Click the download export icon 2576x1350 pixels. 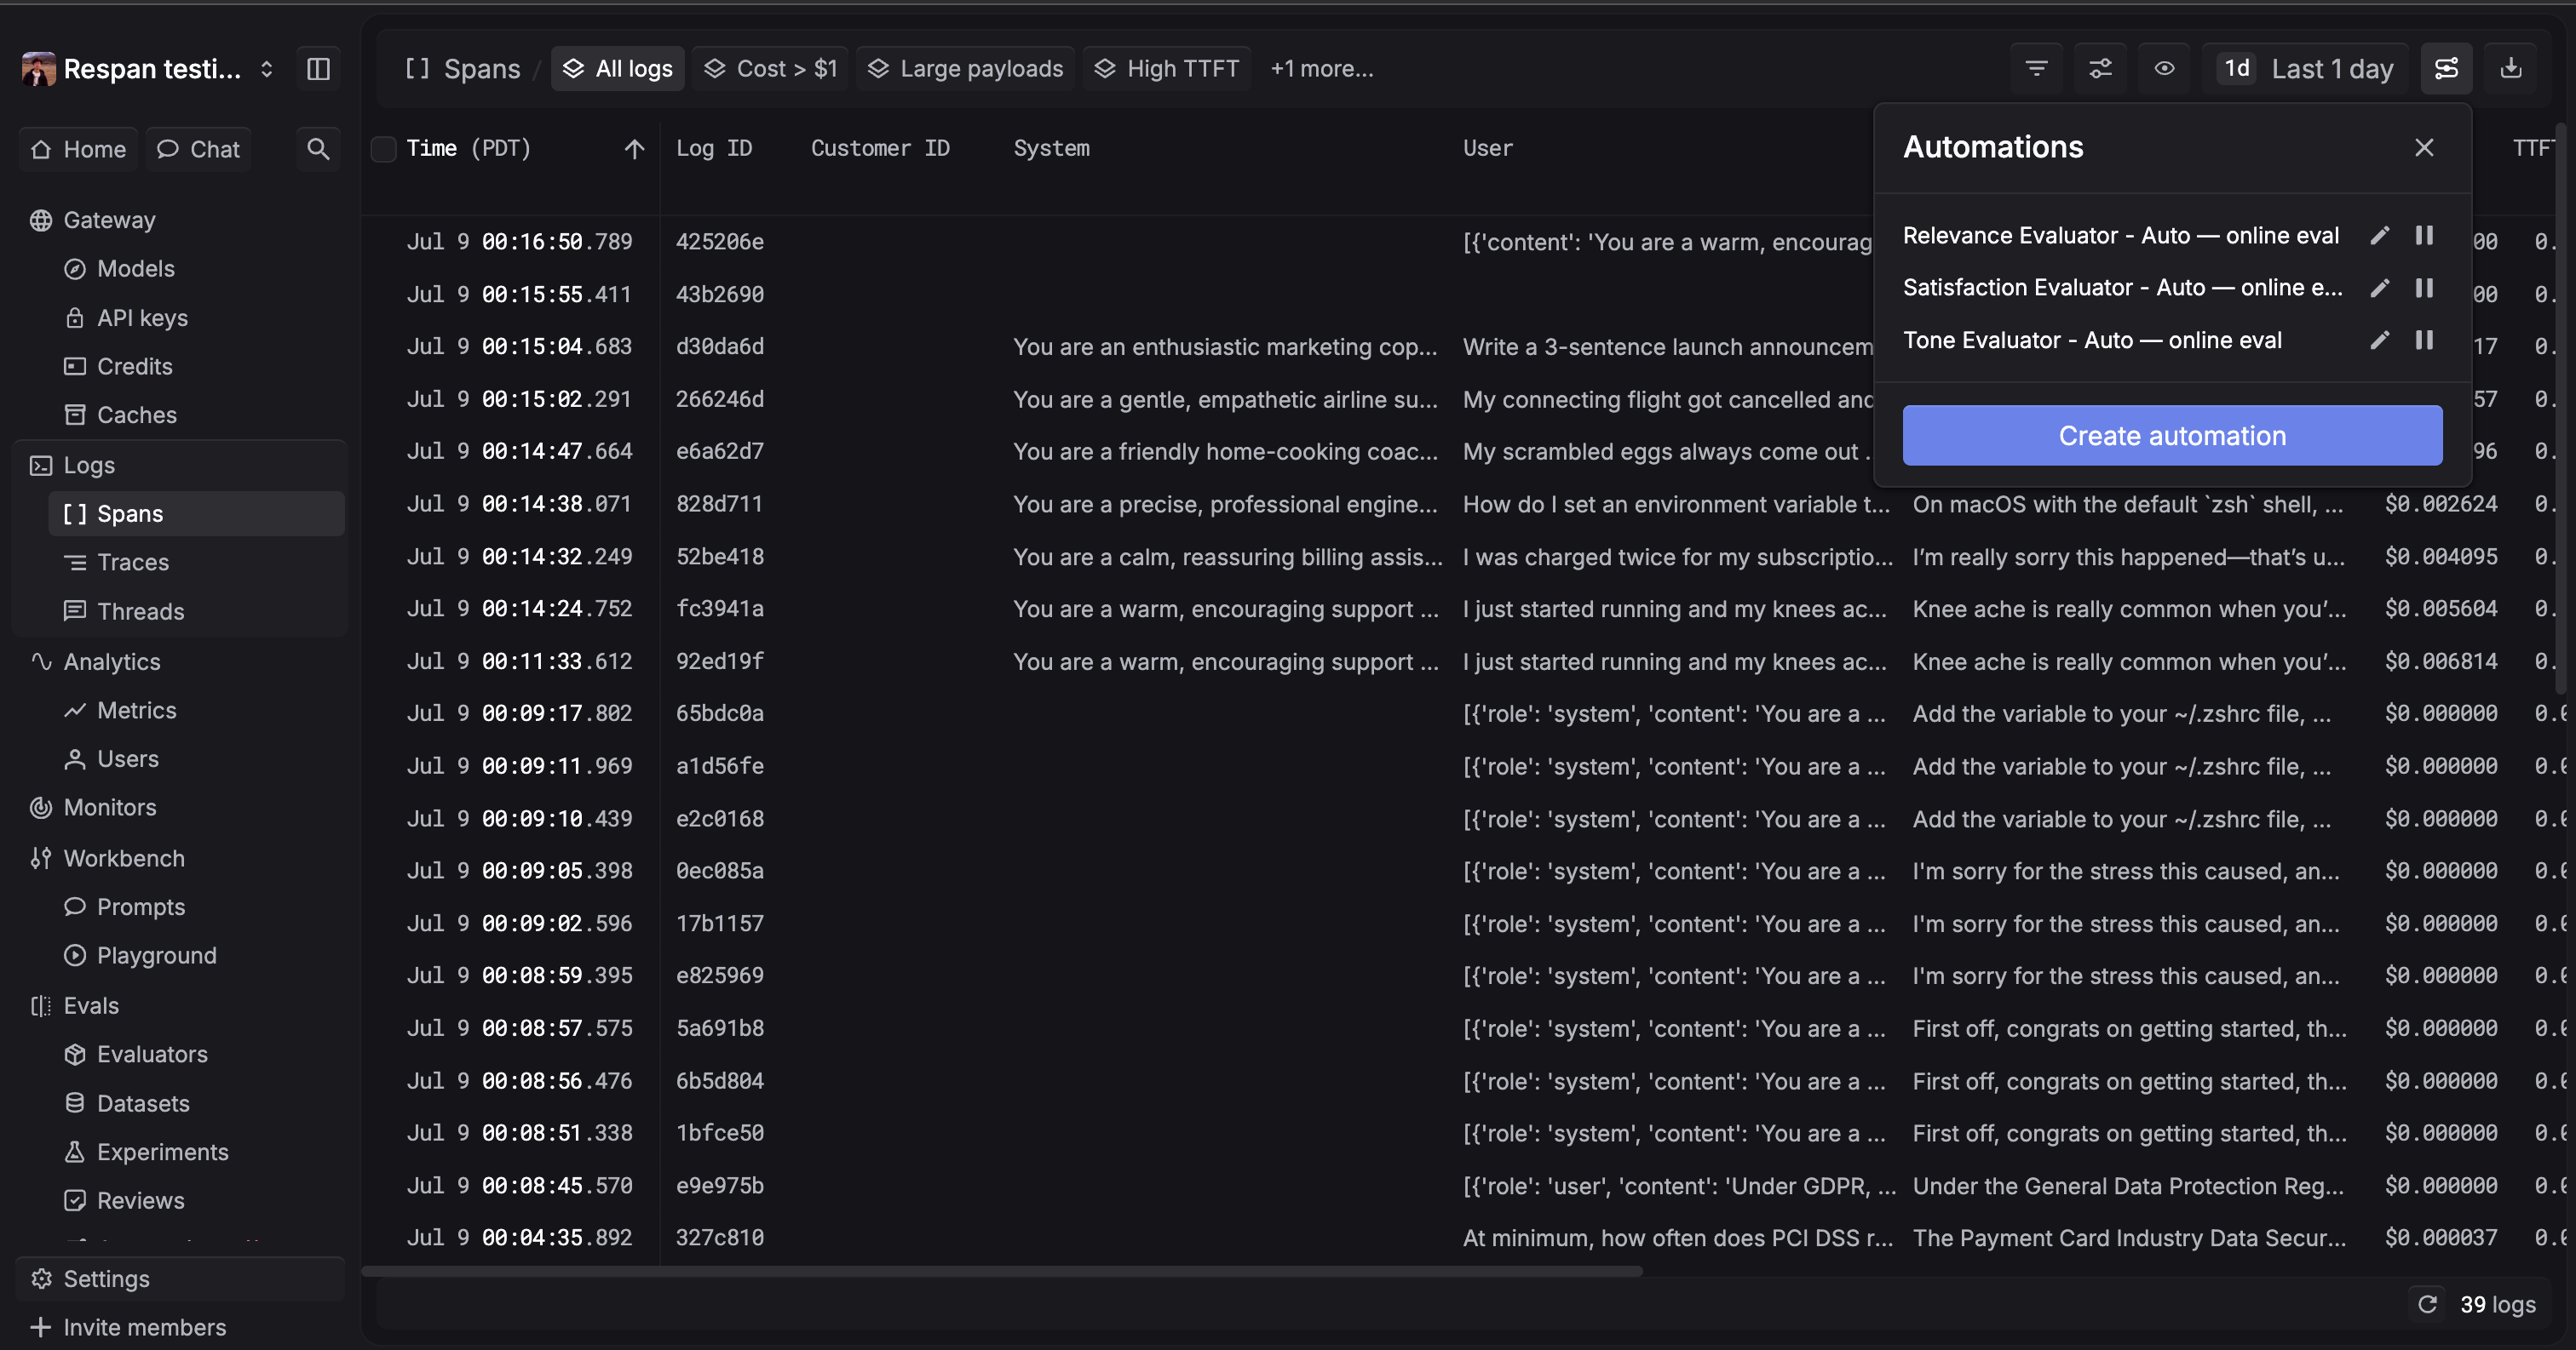[x=2510, y=69]
